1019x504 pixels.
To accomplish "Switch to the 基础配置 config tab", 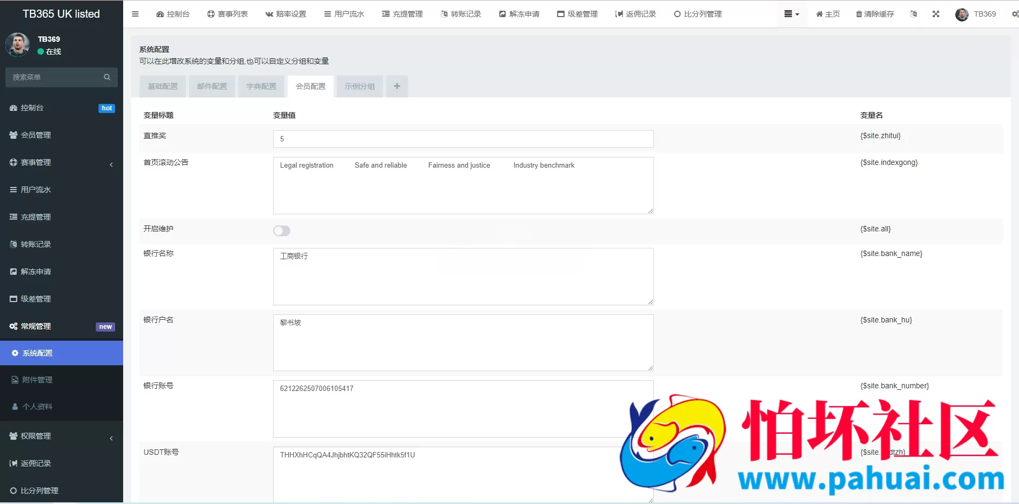I will point(163,86).
